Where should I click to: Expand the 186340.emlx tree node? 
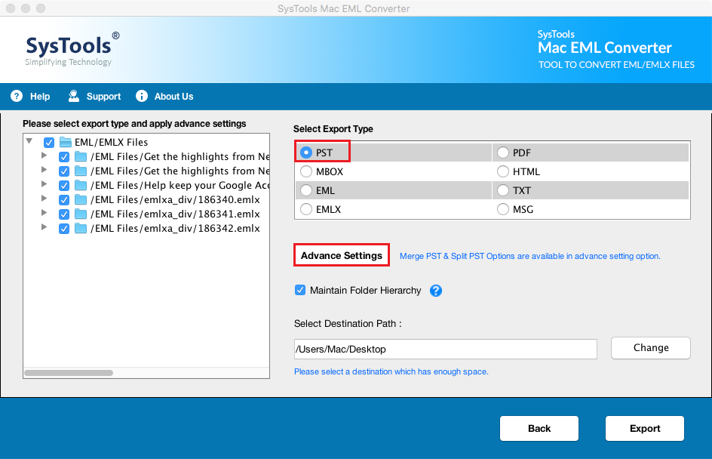click(x=44, y=198)
